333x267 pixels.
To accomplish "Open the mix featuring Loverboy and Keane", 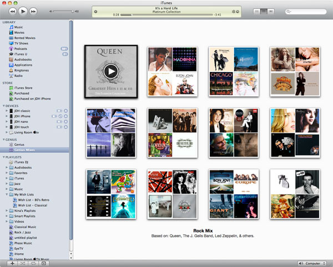I will 173,133.
